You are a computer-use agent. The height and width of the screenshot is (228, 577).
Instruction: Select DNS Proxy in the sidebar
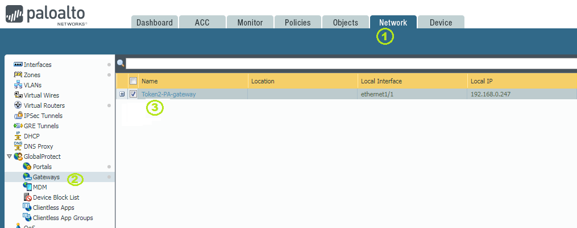(x=38, y=146)
